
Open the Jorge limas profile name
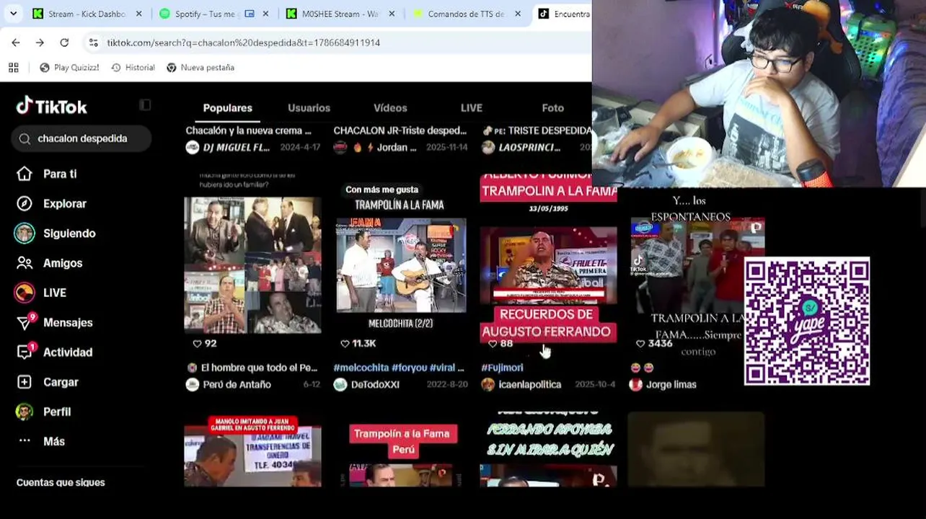pos(671,385)
